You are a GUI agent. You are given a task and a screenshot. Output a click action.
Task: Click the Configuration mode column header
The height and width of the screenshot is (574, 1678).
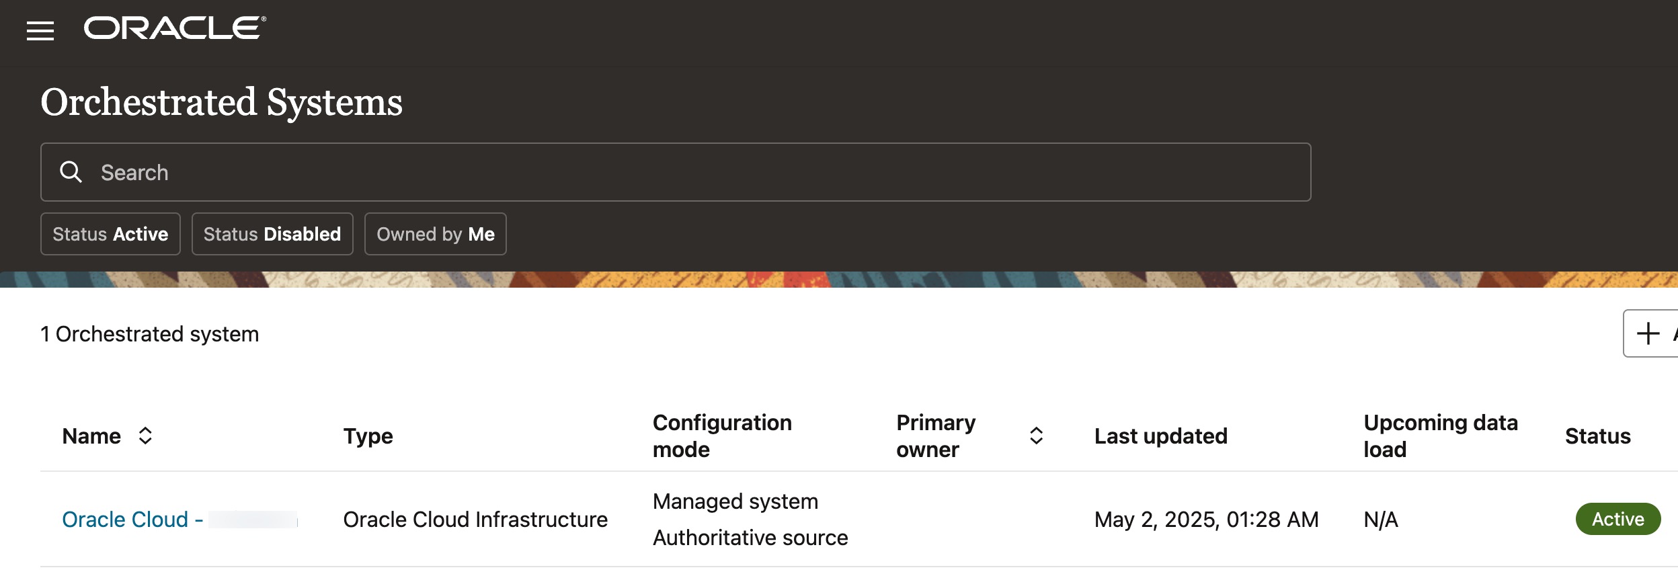[x=722, y=436]
